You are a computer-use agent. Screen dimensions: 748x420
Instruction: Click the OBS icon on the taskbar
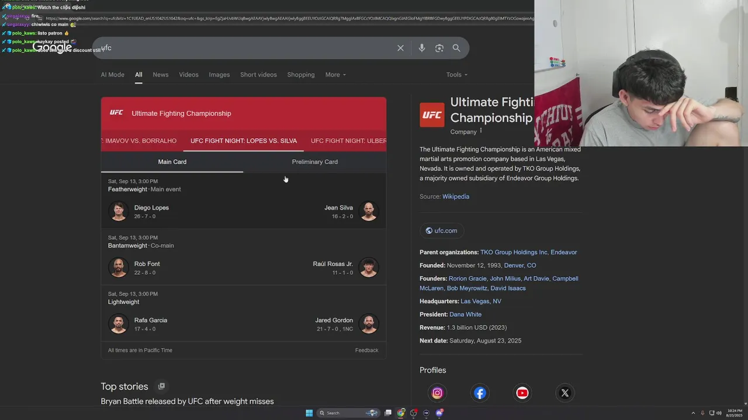[414, 413]
